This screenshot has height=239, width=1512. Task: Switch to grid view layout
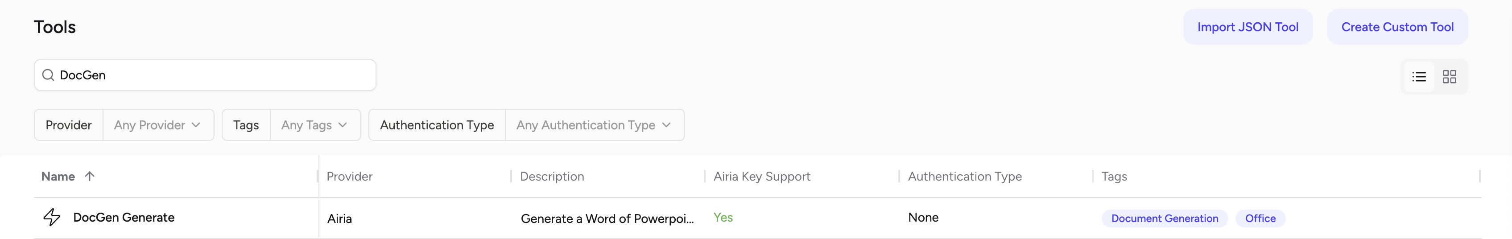pos(1449,76)
